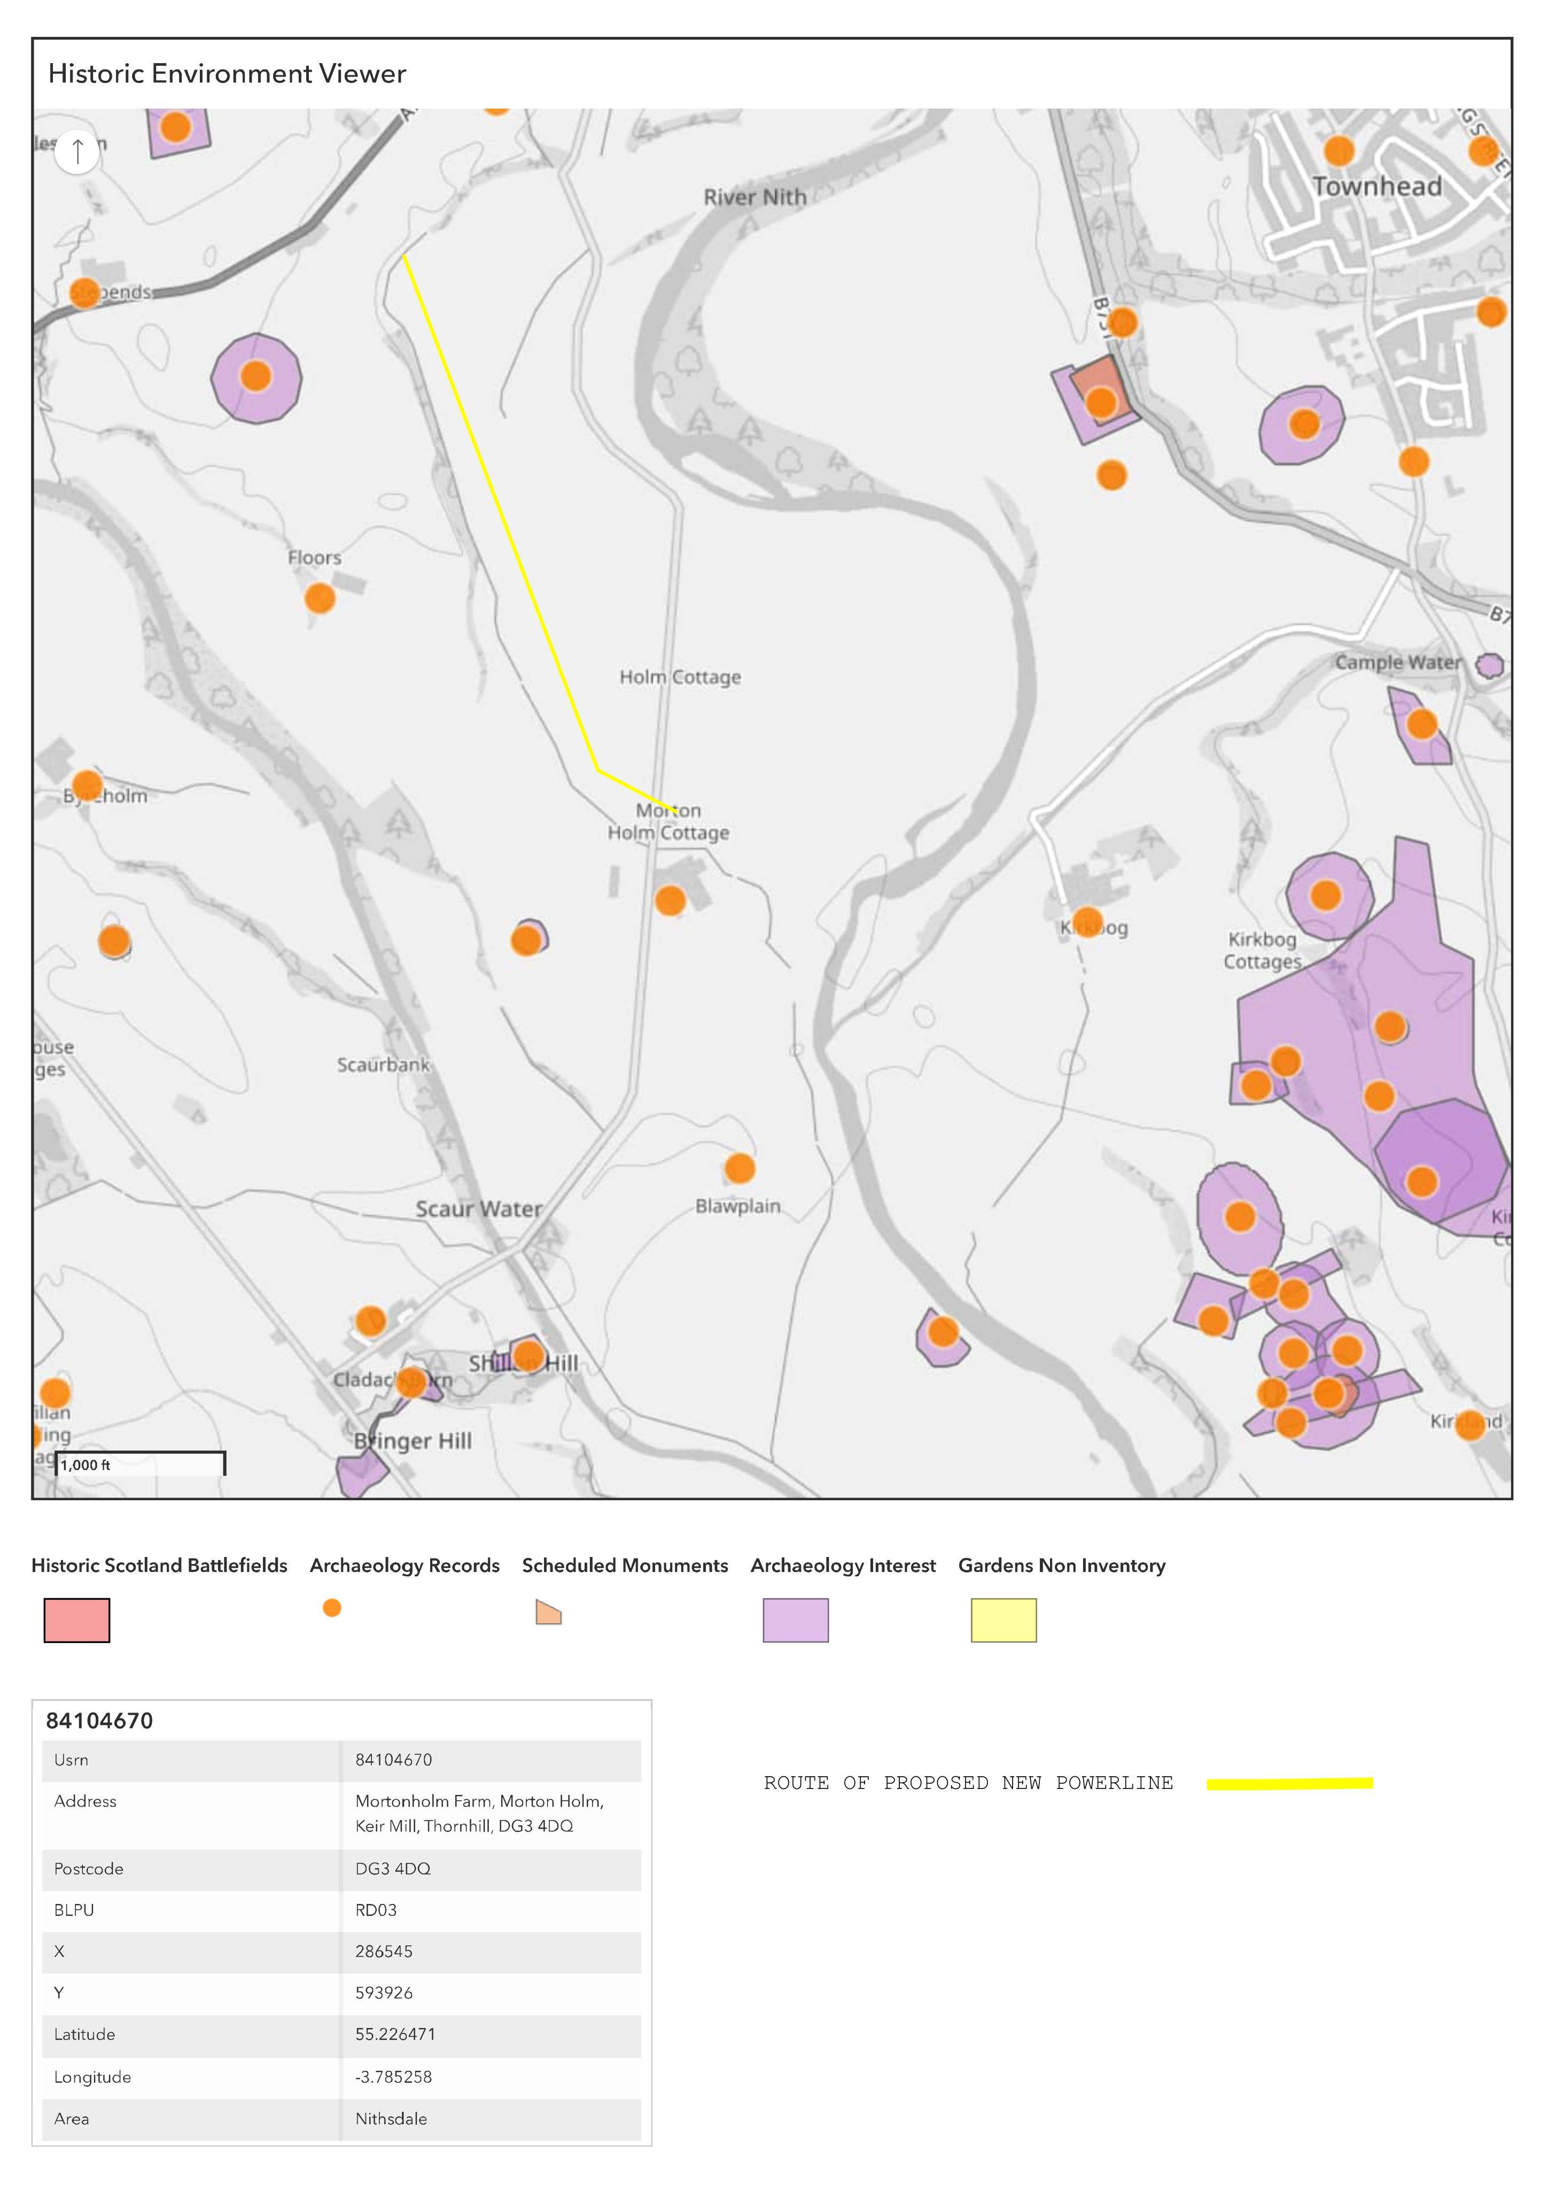This screenshot has height=2190, width=1548.
Task: Click the Scheduled Monuments legend symbol
Action: [548, 1611]
